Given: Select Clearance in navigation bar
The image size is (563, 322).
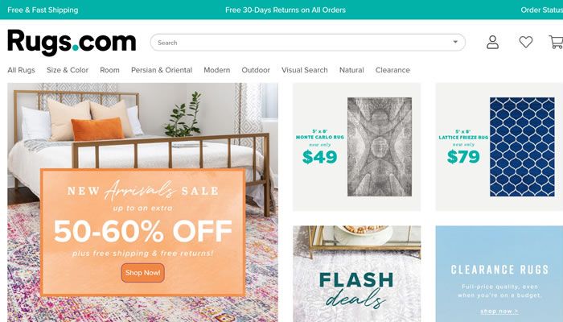Looking at the screenshot, I should (x=392, y=70).
